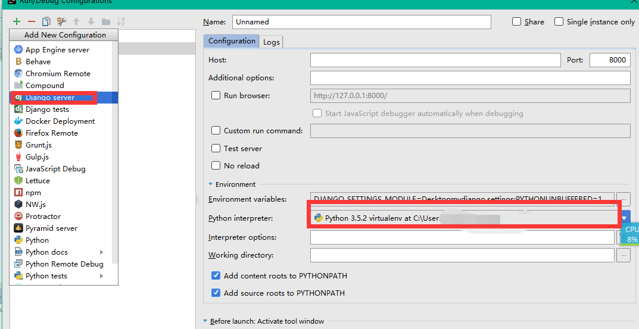The width and height of the screenshot is (639, 329).
Task: Click the JavaScript Debug icon
Action: tap(18, 168)
